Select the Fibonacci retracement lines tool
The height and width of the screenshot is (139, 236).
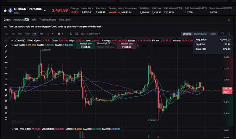click(6, 101)
